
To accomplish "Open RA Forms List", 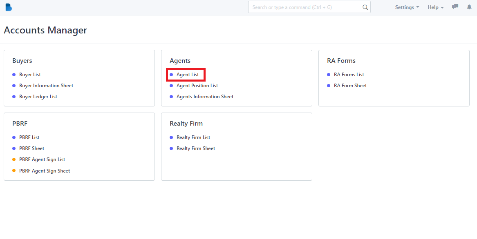I will 349,74.
